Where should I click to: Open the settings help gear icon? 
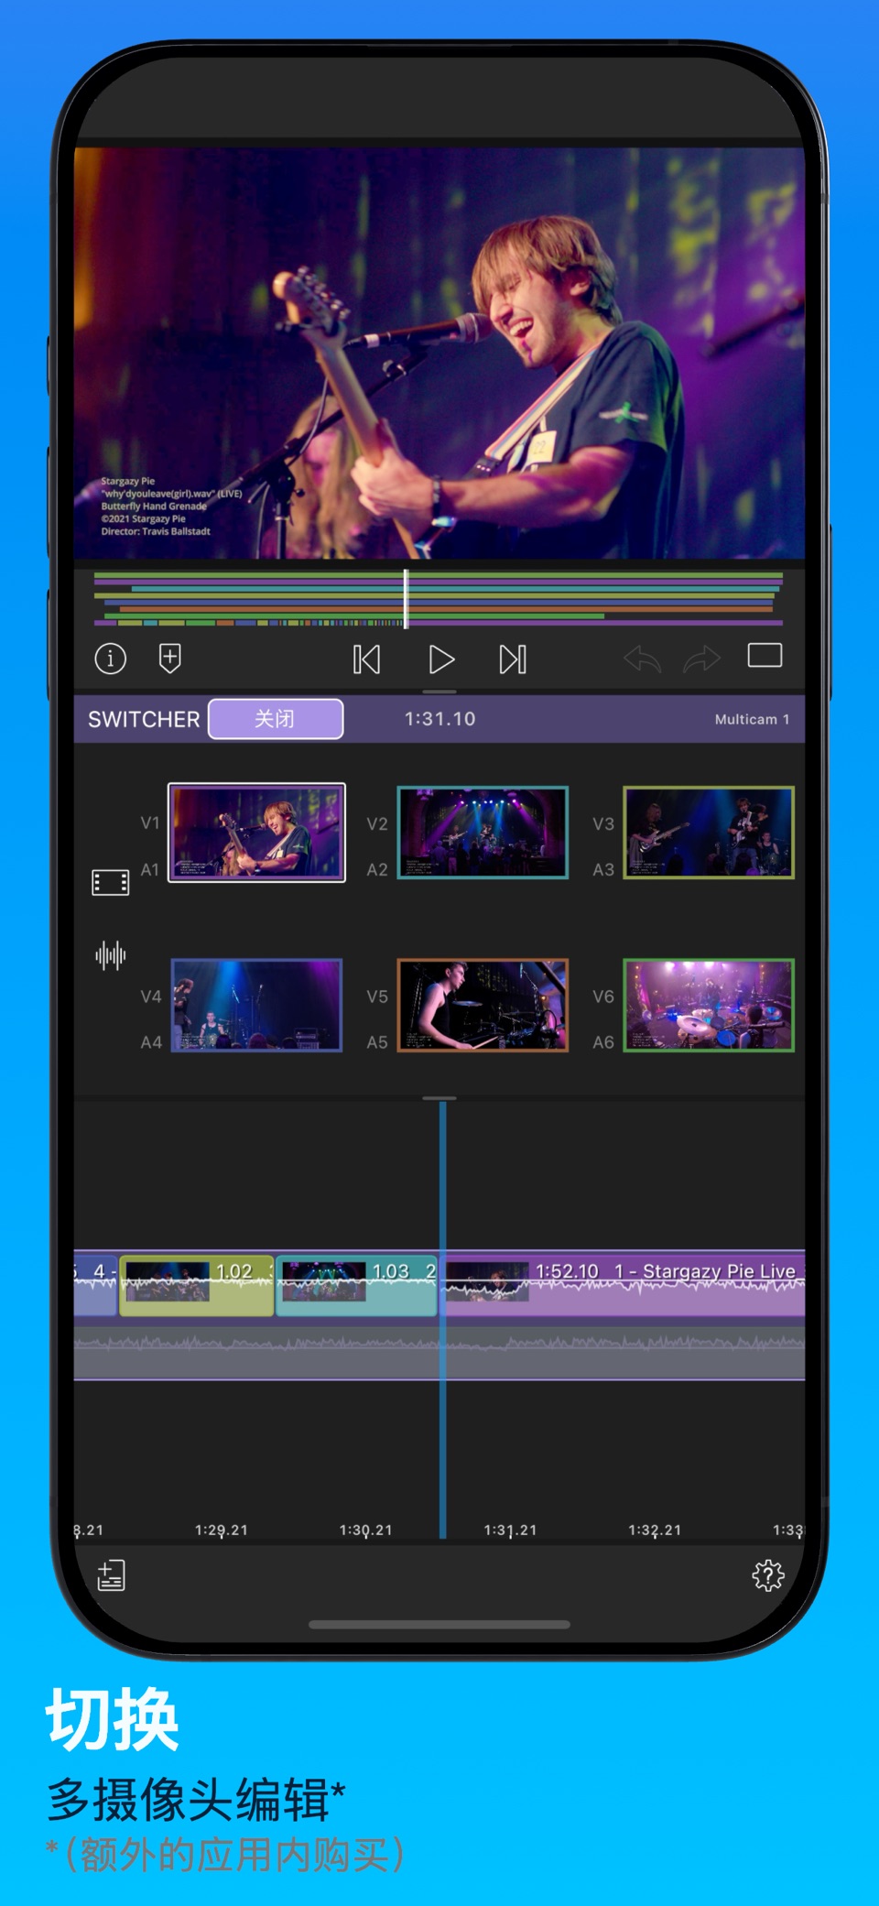coord(768,1575)
